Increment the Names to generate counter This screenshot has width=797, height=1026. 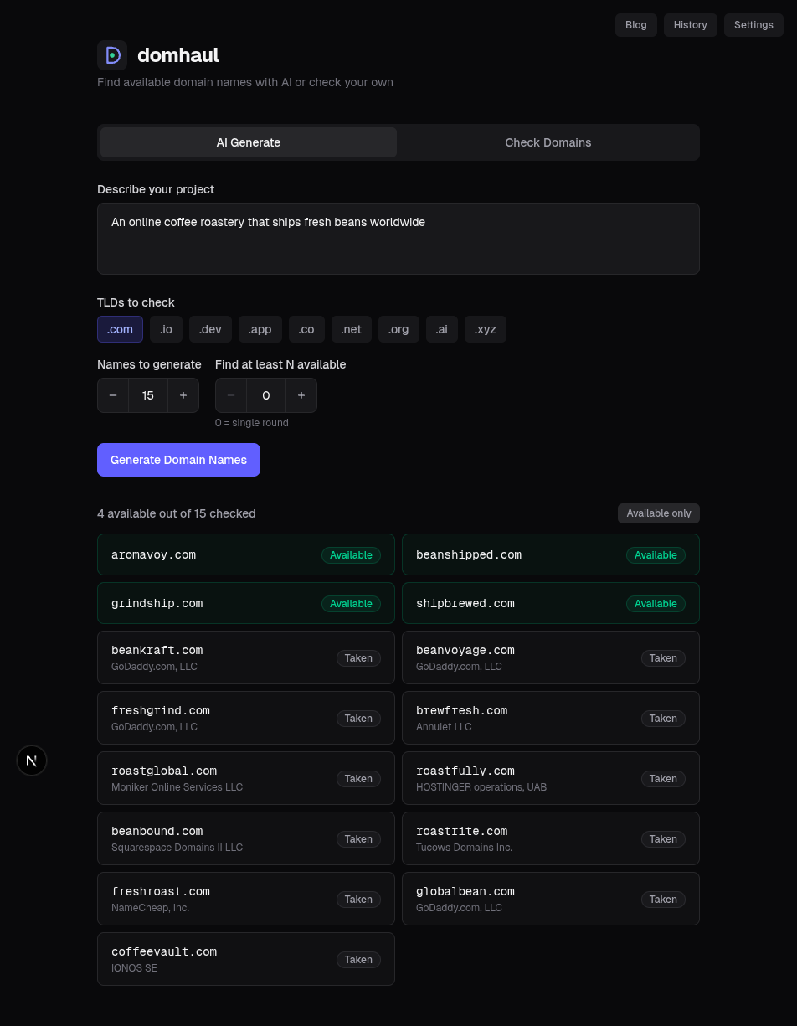point(183,394)
